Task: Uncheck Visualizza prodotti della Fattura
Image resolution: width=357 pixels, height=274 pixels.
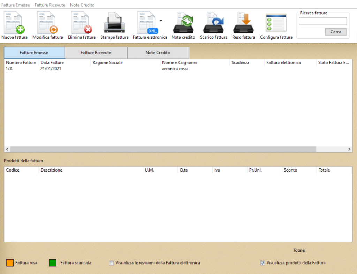Action: (263, 263)
